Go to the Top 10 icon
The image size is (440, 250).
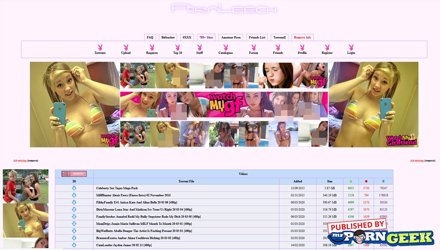pos(177,47)
